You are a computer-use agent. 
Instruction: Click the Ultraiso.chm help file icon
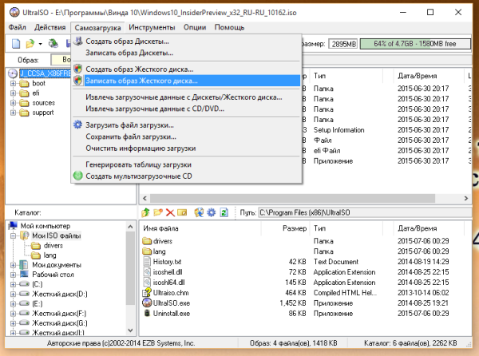click(x=147, y=292)
